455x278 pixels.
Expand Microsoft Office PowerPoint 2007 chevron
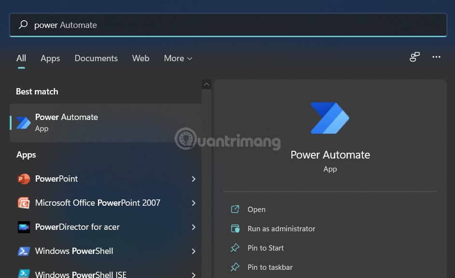coord(193,203)
